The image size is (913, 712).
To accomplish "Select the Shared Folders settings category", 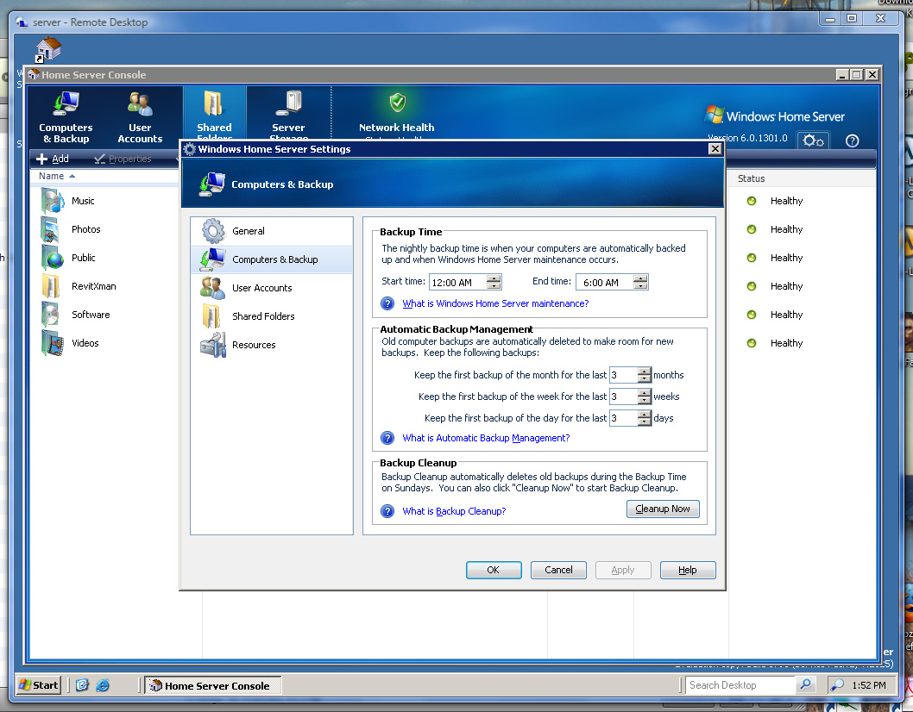I will tap(263, 316).
